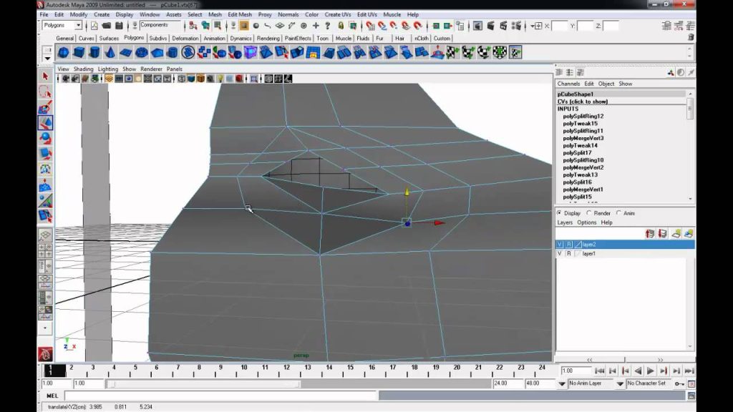Image resolution: width=733 pixels, height=412 pixels.
Task: Create a polygon cone from shelf
Action: click(x=110, y=52)
